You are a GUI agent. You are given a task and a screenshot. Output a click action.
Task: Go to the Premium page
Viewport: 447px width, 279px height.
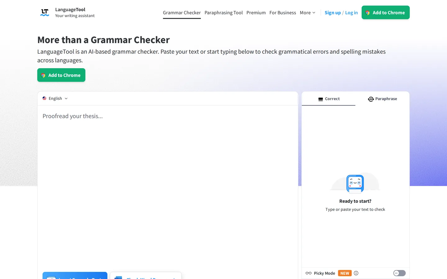(256, 13)
